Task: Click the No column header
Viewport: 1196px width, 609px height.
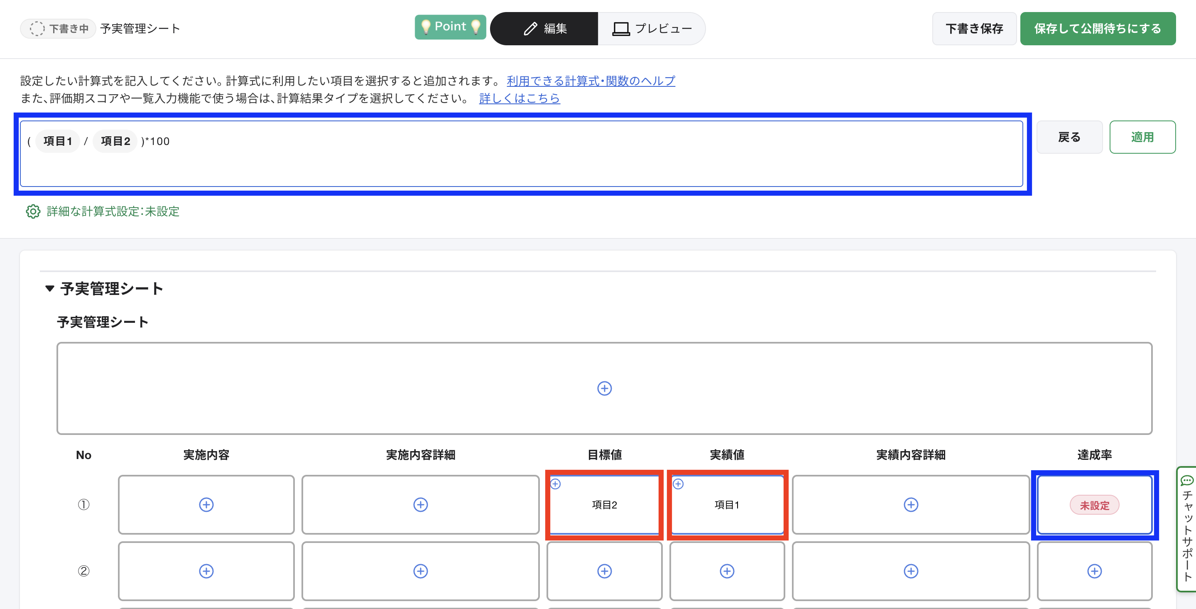Action: pos(83,455)
